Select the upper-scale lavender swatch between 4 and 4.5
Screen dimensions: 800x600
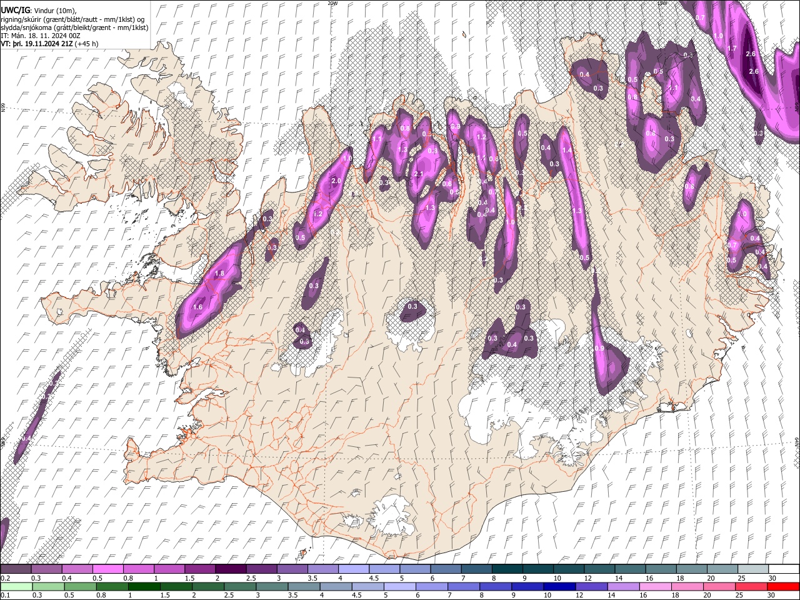[354, 569]
